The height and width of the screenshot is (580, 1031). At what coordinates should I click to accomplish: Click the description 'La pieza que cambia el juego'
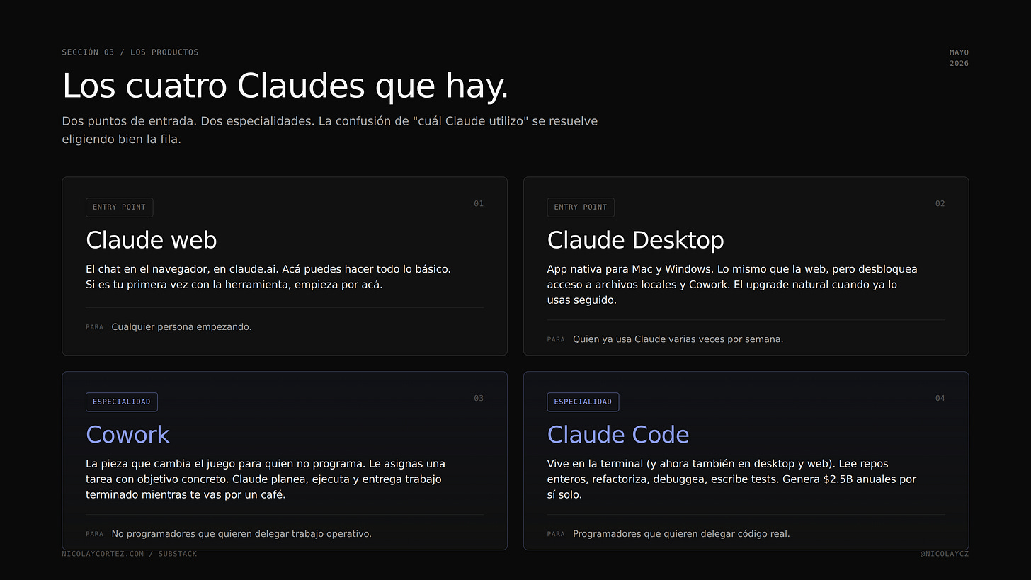pyautogui.click(x=266, y=479)
